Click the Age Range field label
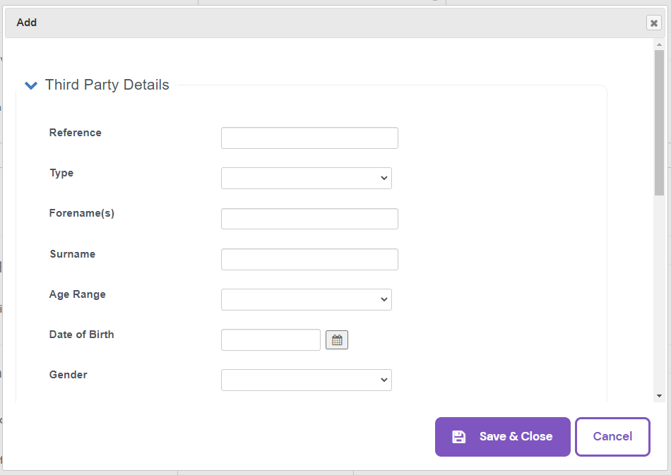Image resolution: width=671 pixels, height=475 pixels. pos(78,294)
